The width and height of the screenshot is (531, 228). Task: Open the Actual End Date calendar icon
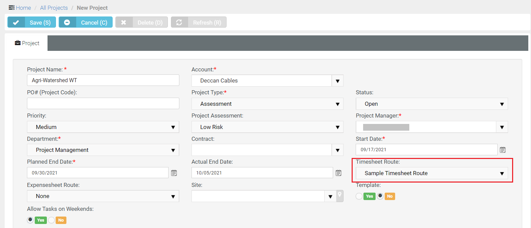pos(338,173)
